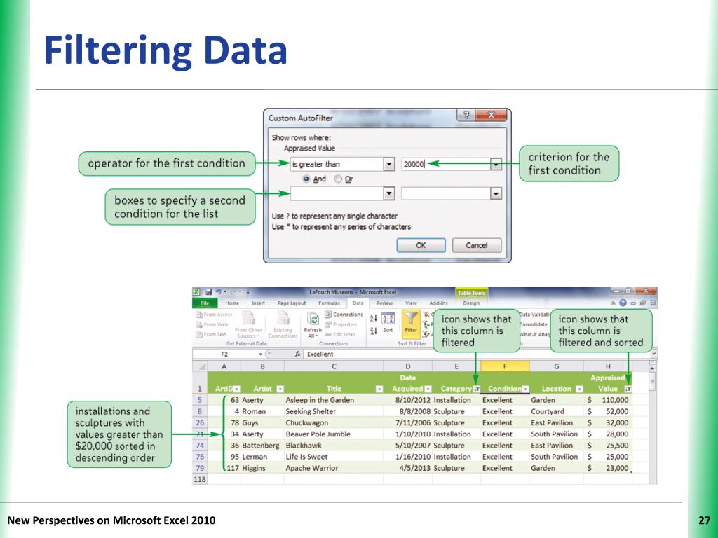The width and height of the screenshot is (718, 538).
Task: Select column F header
Action: tap(505, 366)
